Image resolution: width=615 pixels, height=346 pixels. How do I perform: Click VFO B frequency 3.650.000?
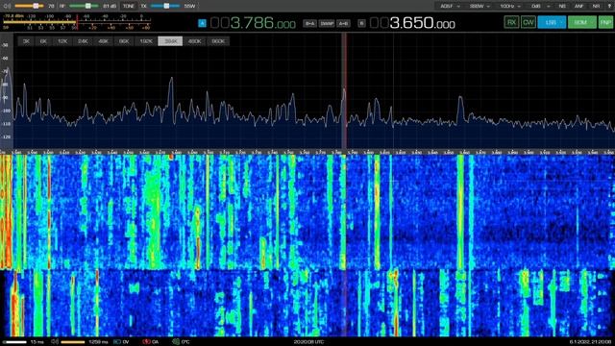412,23
